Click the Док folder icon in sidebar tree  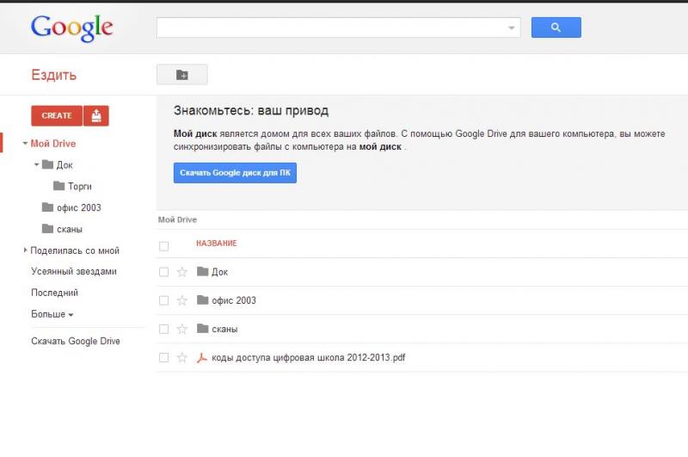pos(47,164)
